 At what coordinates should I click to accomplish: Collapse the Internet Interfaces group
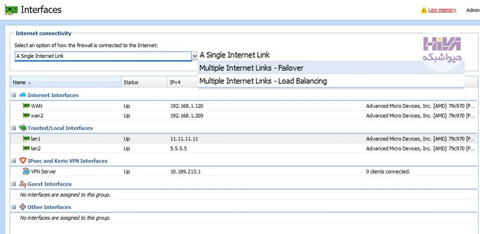(13, 95)
